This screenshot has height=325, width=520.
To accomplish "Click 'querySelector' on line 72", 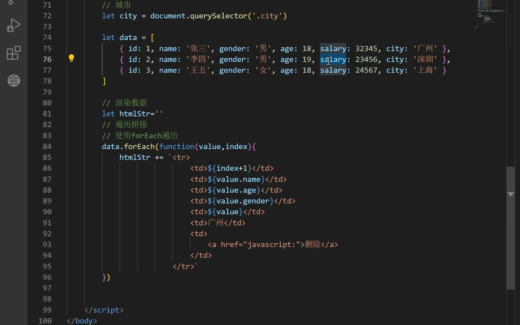I will tap(218, 16).
